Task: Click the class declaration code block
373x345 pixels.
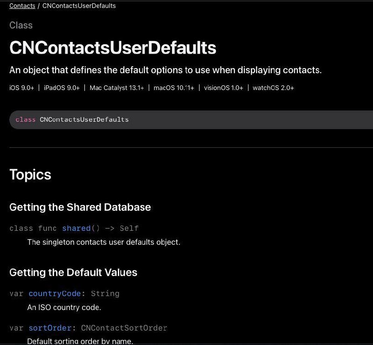Action: 191,120
